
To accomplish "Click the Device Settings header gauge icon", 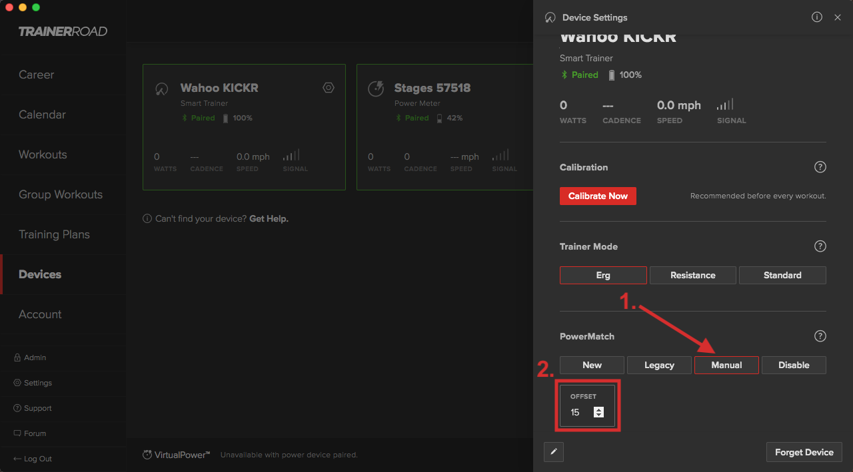I will 550,18.
